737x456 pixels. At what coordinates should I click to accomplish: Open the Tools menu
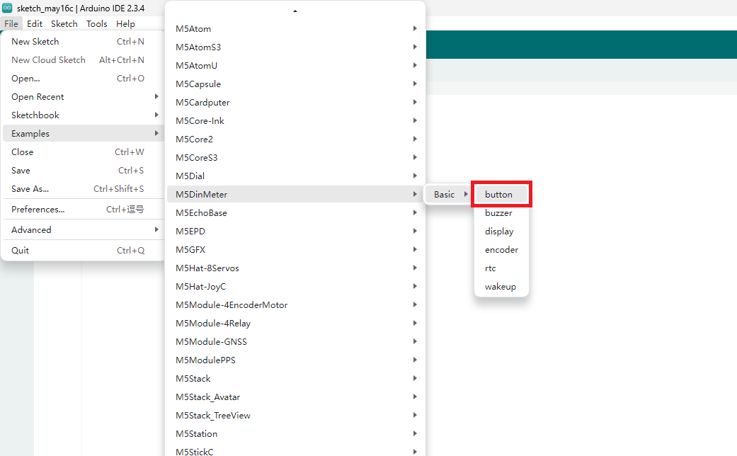click(97, 24)
